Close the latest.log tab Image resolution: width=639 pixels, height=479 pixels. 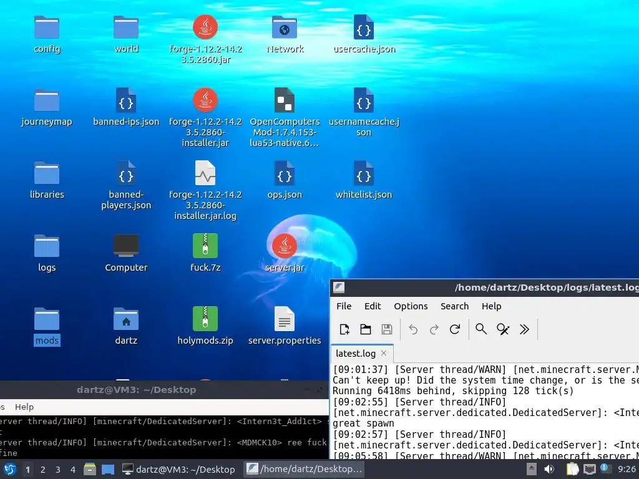click(384, 353)
